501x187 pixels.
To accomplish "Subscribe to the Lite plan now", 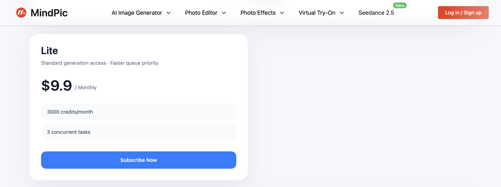I will (138, 160).
